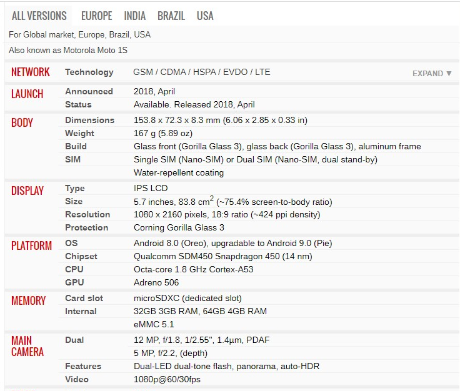Select 'Qualcomm SDM450 Snapdragon 450' chipset value
The width and height of the screenshot is (460, 391).
pos(207,257)
